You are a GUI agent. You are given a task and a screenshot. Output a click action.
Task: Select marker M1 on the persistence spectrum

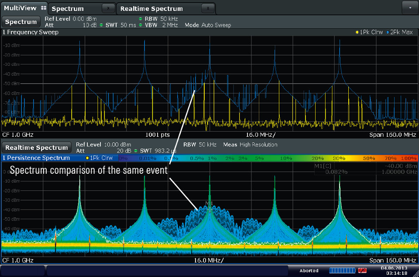click(x=209, y=209)
